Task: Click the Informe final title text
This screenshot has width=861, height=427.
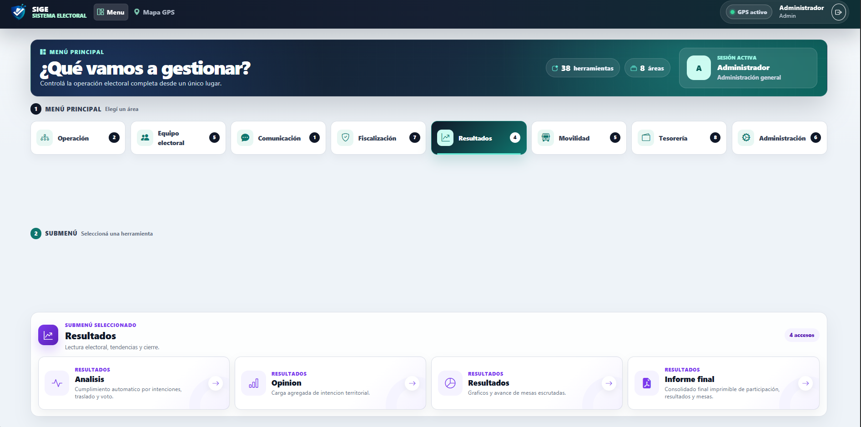Action: click(689, 379)
